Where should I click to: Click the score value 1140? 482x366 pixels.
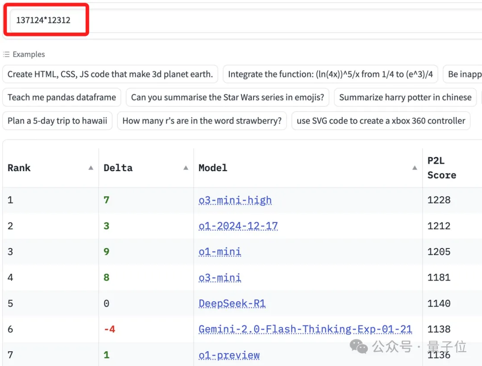439,303
